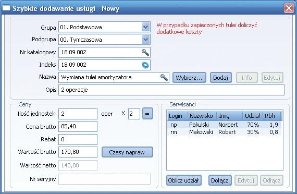
Task: Click the window icon in title bar
Action: 6,8
